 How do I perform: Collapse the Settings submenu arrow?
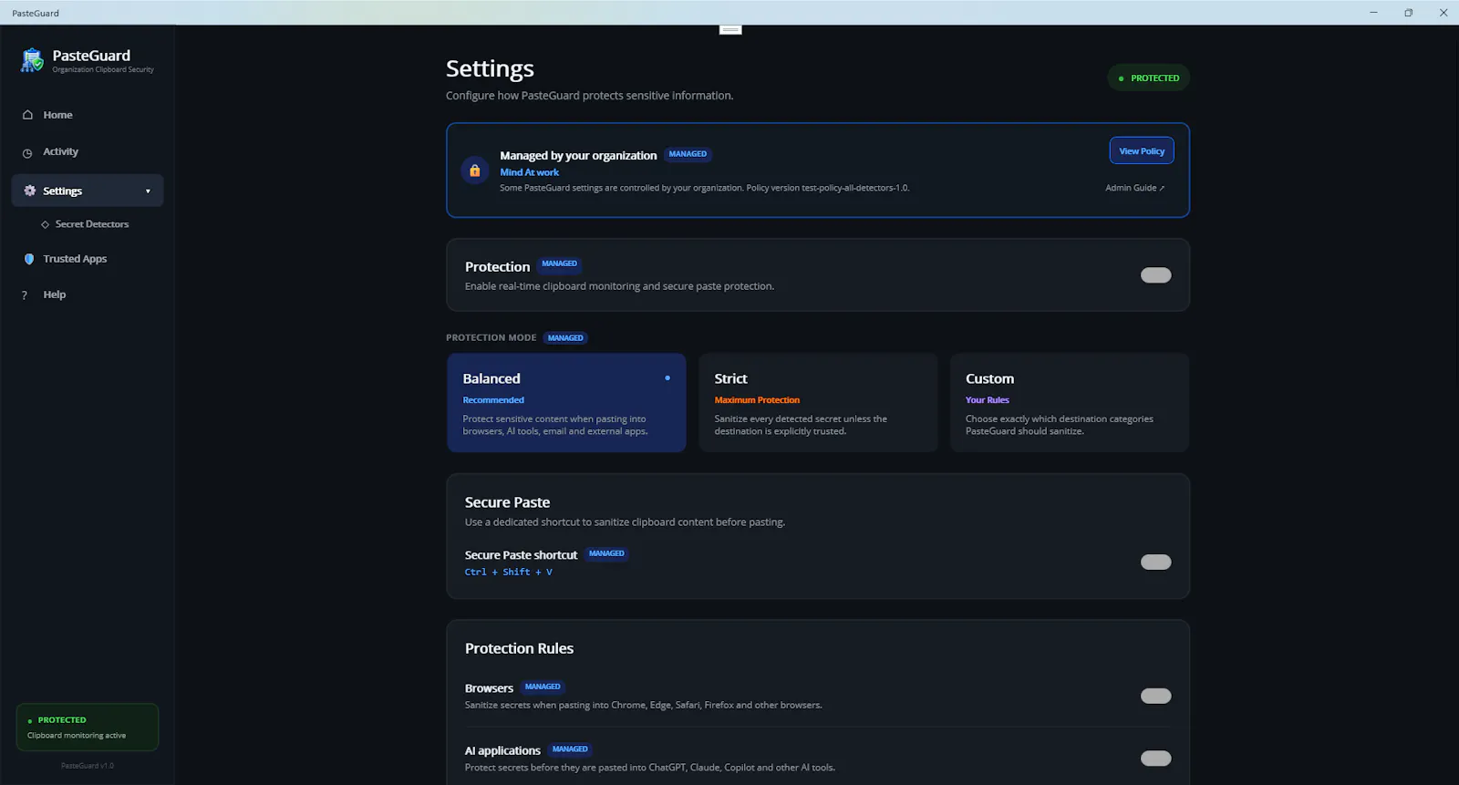pos(148,191)
